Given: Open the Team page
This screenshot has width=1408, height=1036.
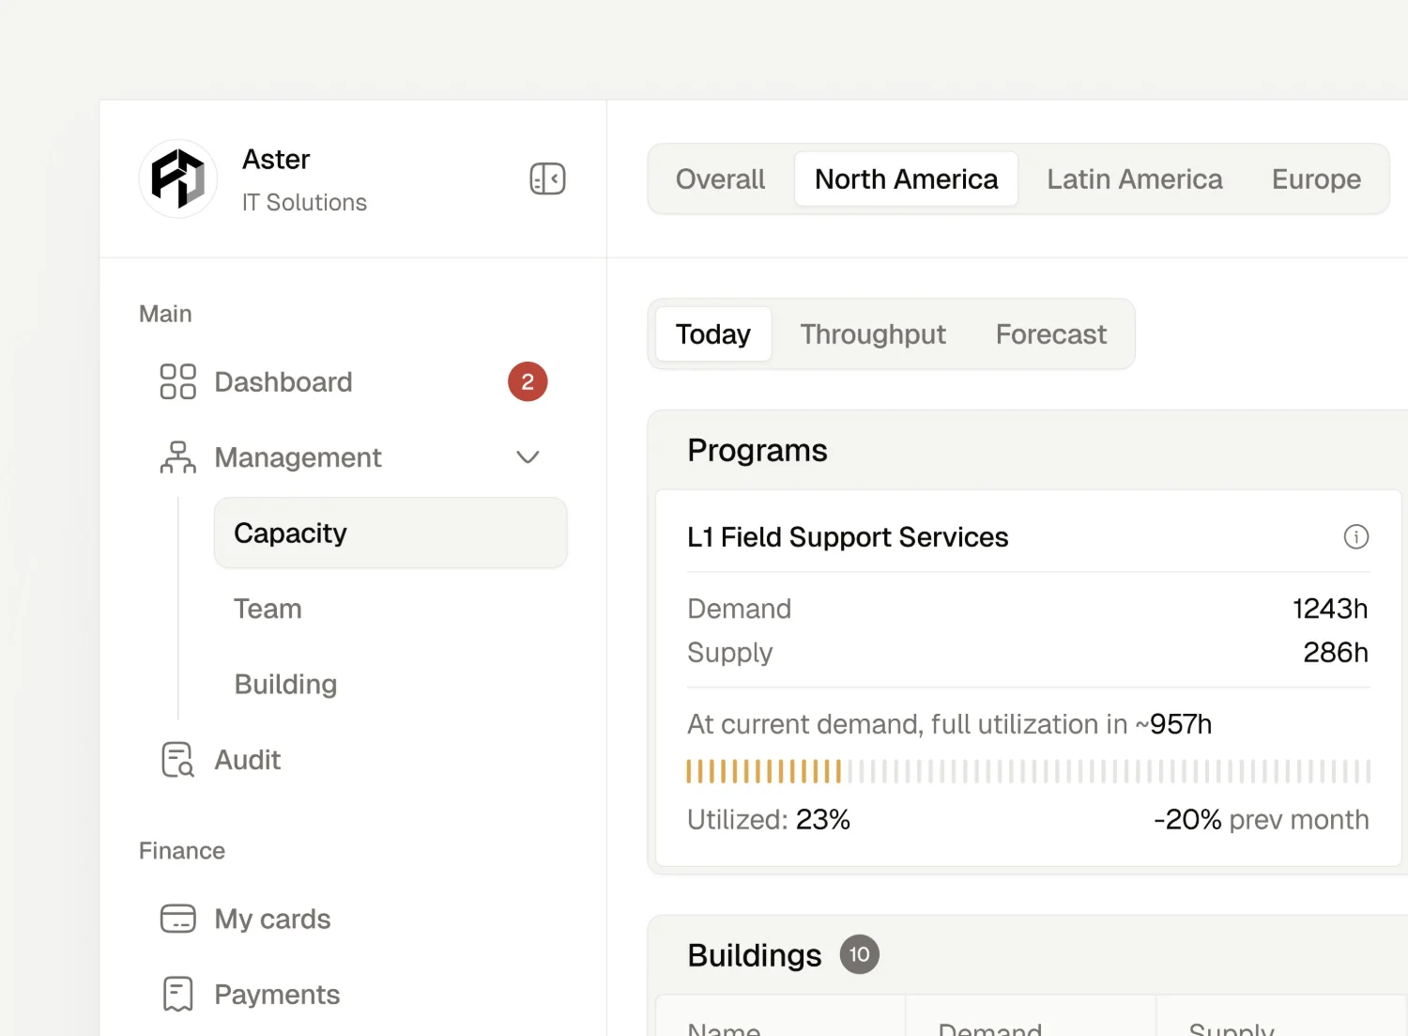Looking at the screenshot, I should [390, 609].
